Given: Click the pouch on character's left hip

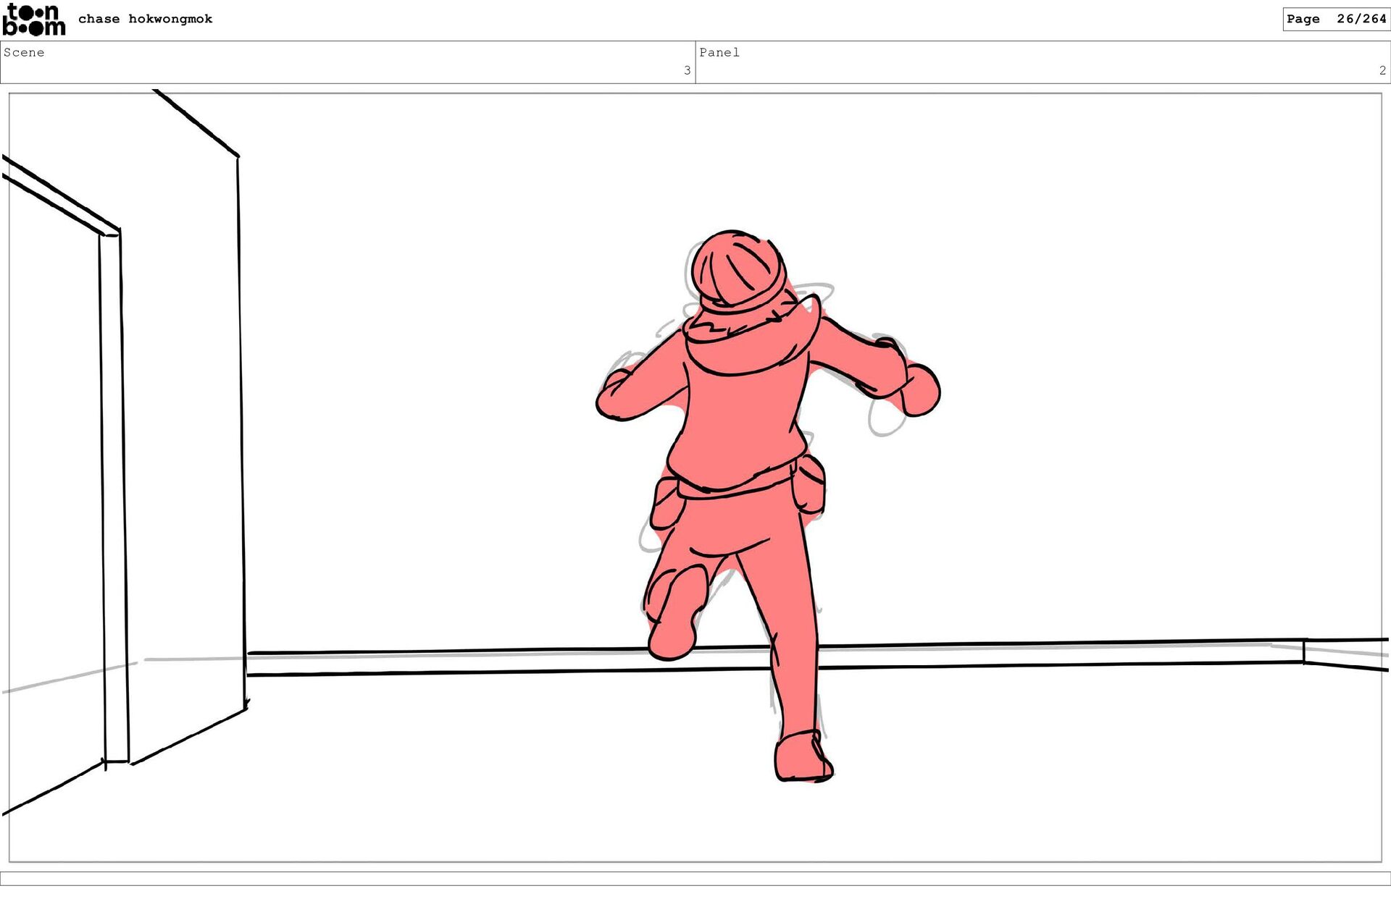Looking at the screenshot, I should point(667,503).
